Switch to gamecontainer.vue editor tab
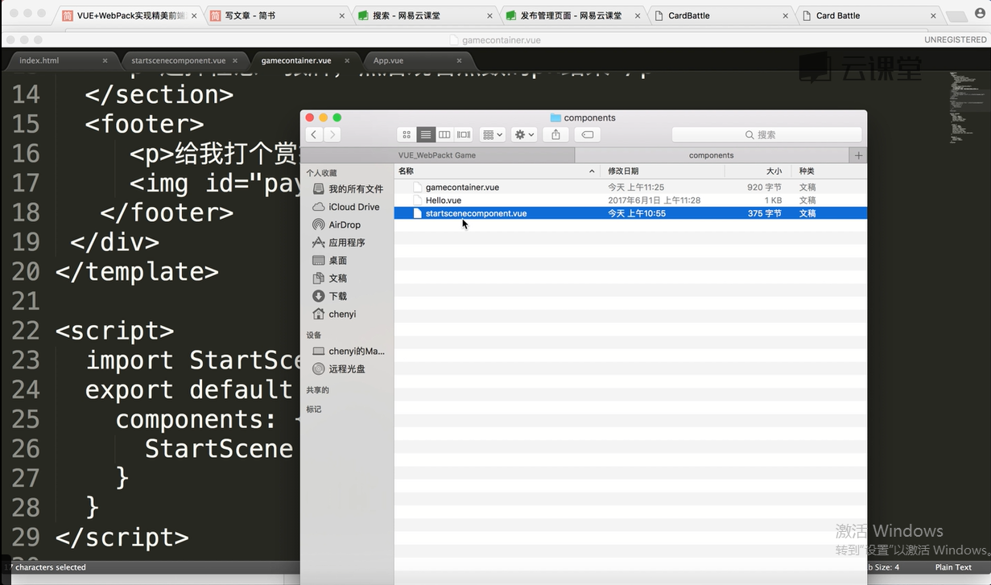 click(x=303, y=60)
